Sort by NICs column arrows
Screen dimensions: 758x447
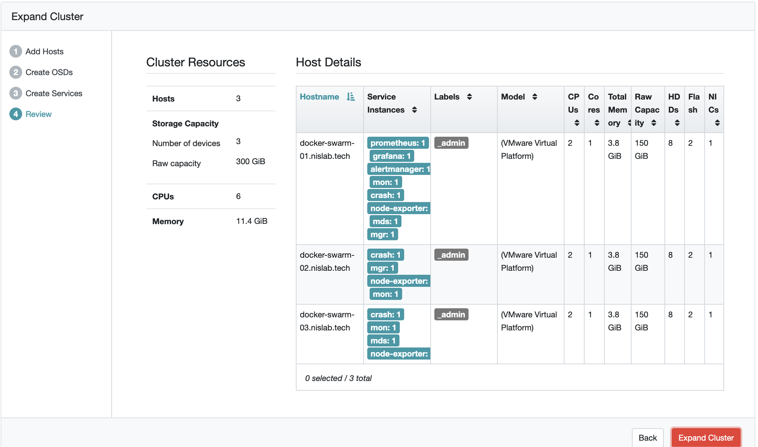click(717, 123)
